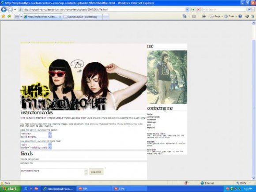
Task: Click the 'instructions/codes' heading text
Action: tap(37, 113)
